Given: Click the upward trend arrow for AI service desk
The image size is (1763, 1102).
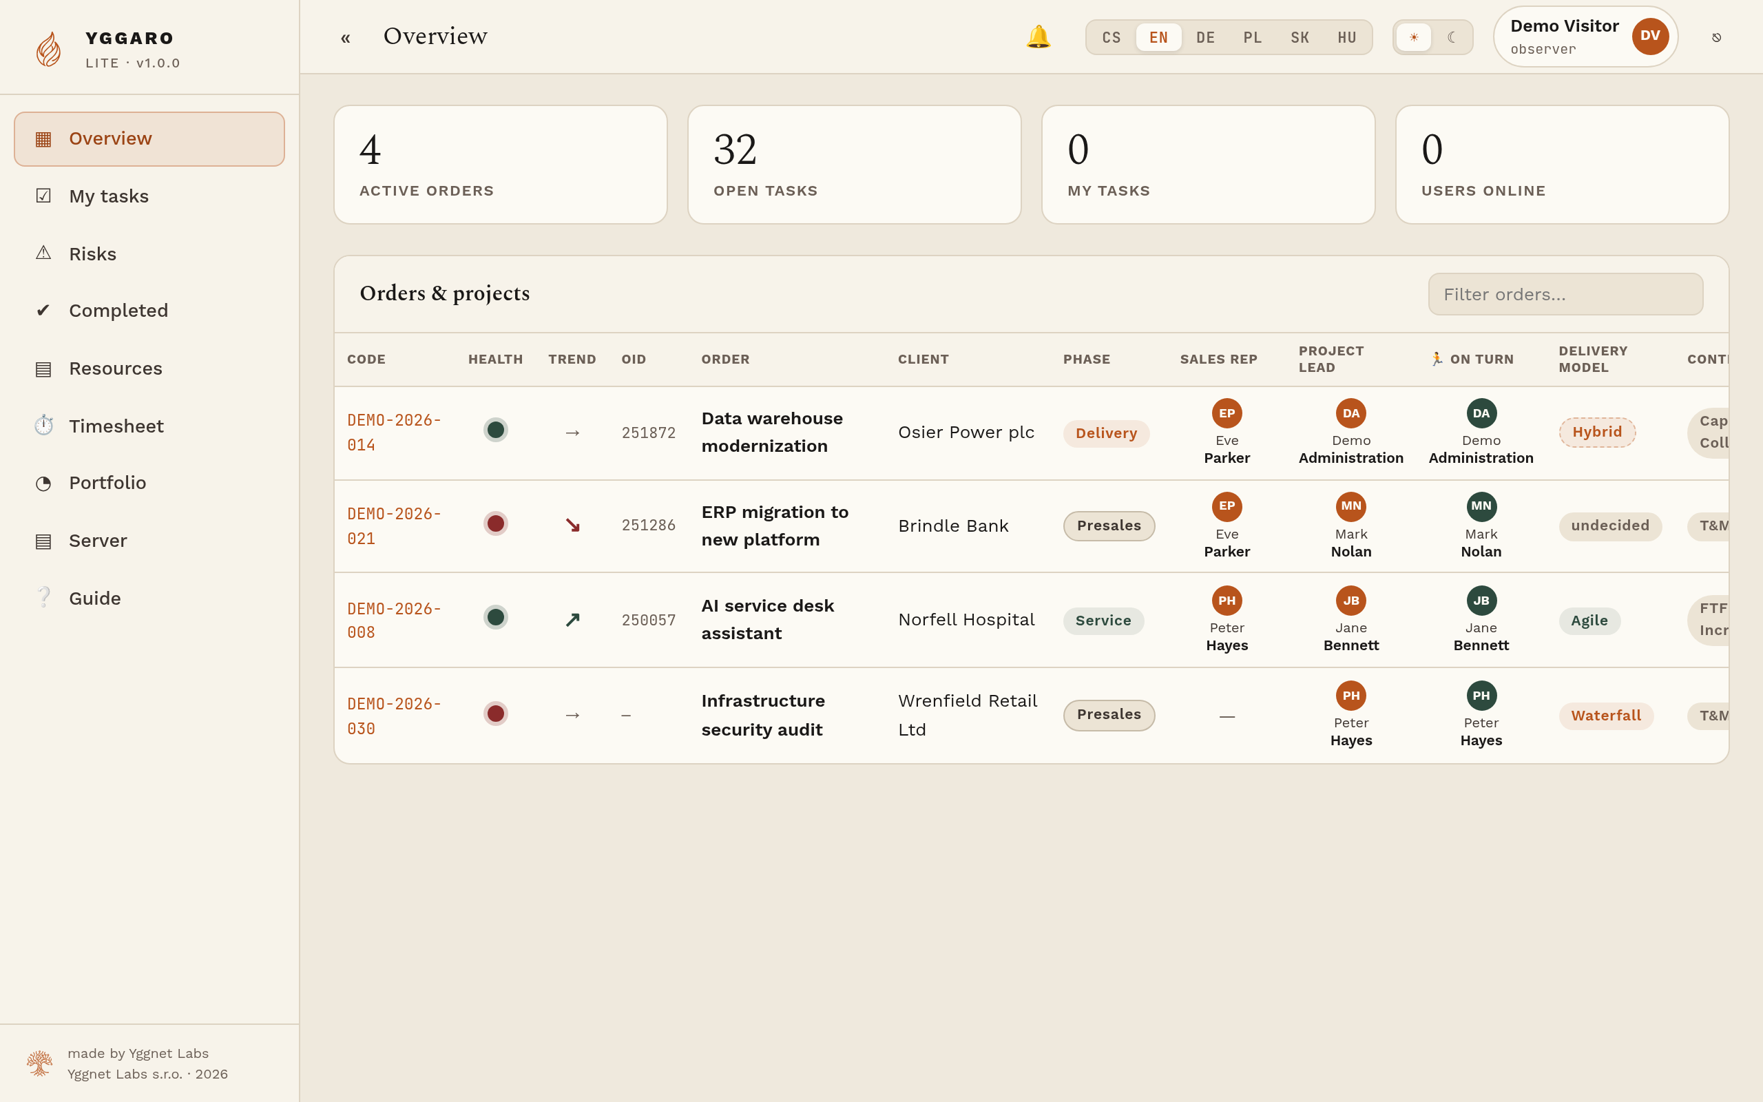Looking at the screenshot, I should click(572, 619).
